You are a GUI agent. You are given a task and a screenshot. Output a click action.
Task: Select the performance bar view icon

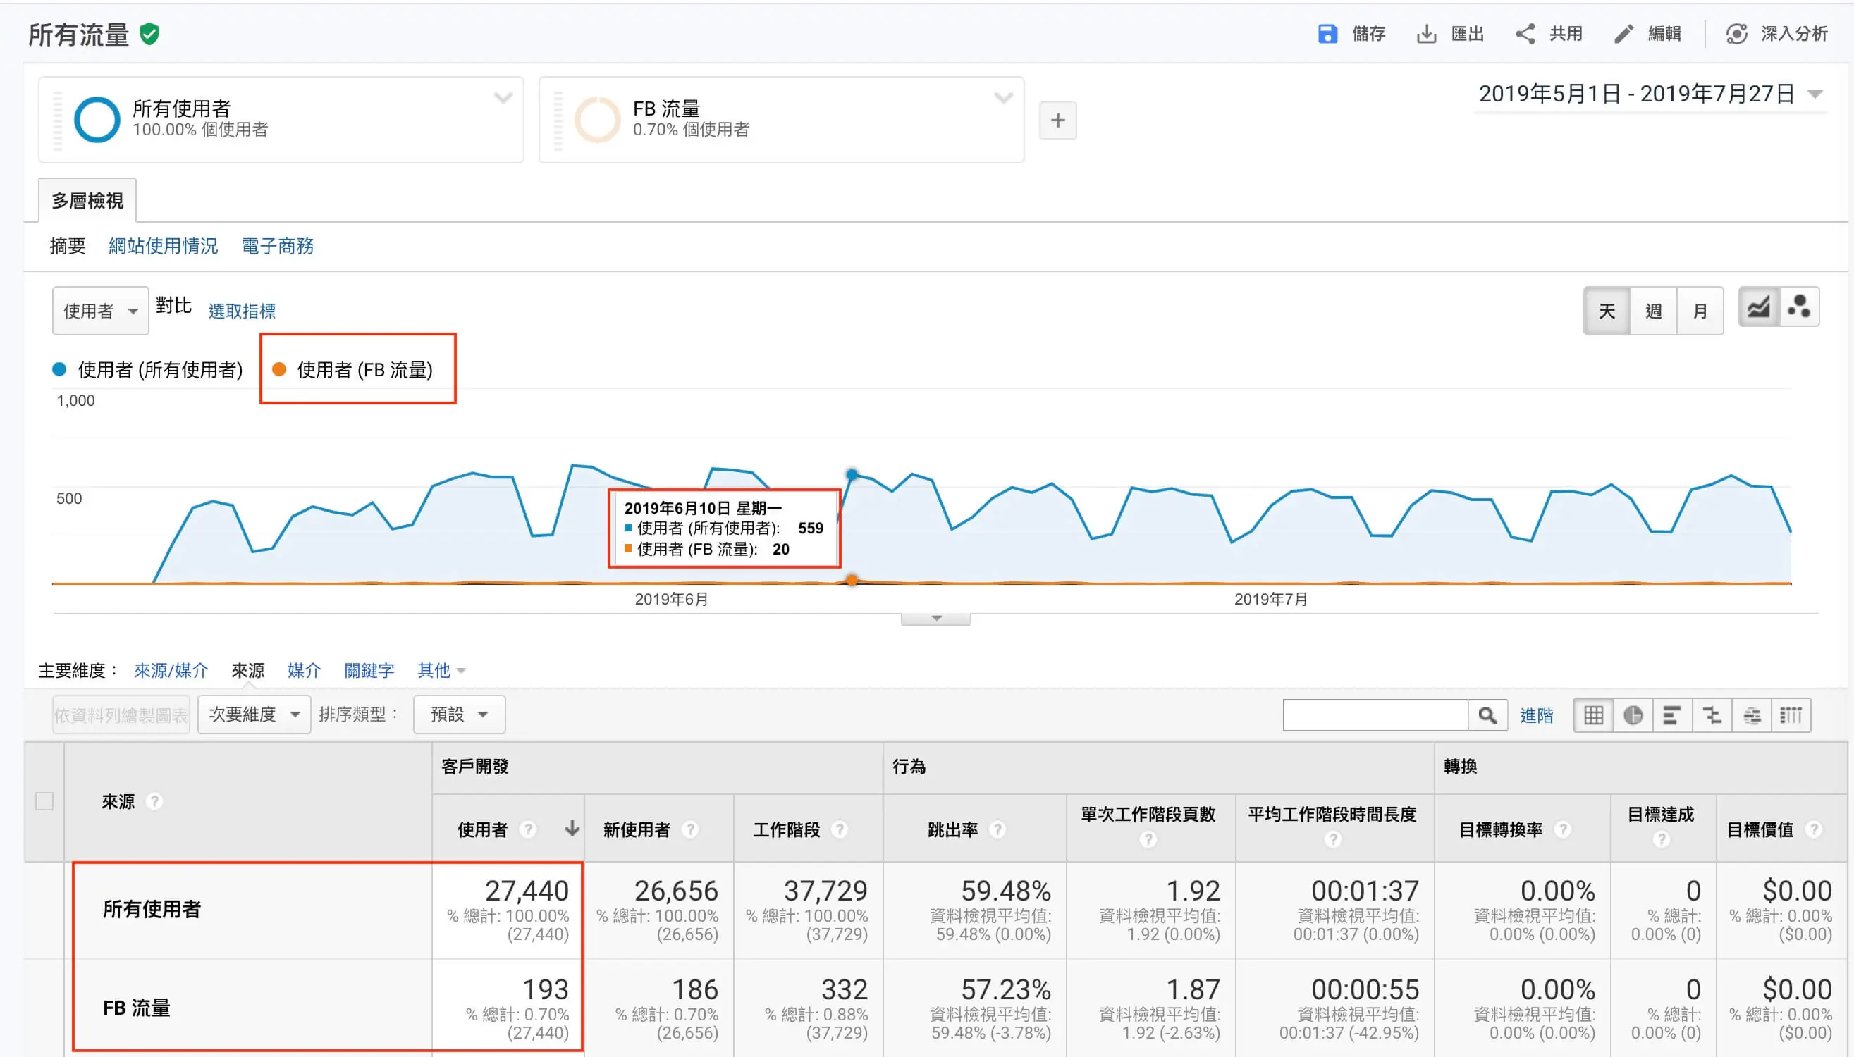[x=1672, y=715]
